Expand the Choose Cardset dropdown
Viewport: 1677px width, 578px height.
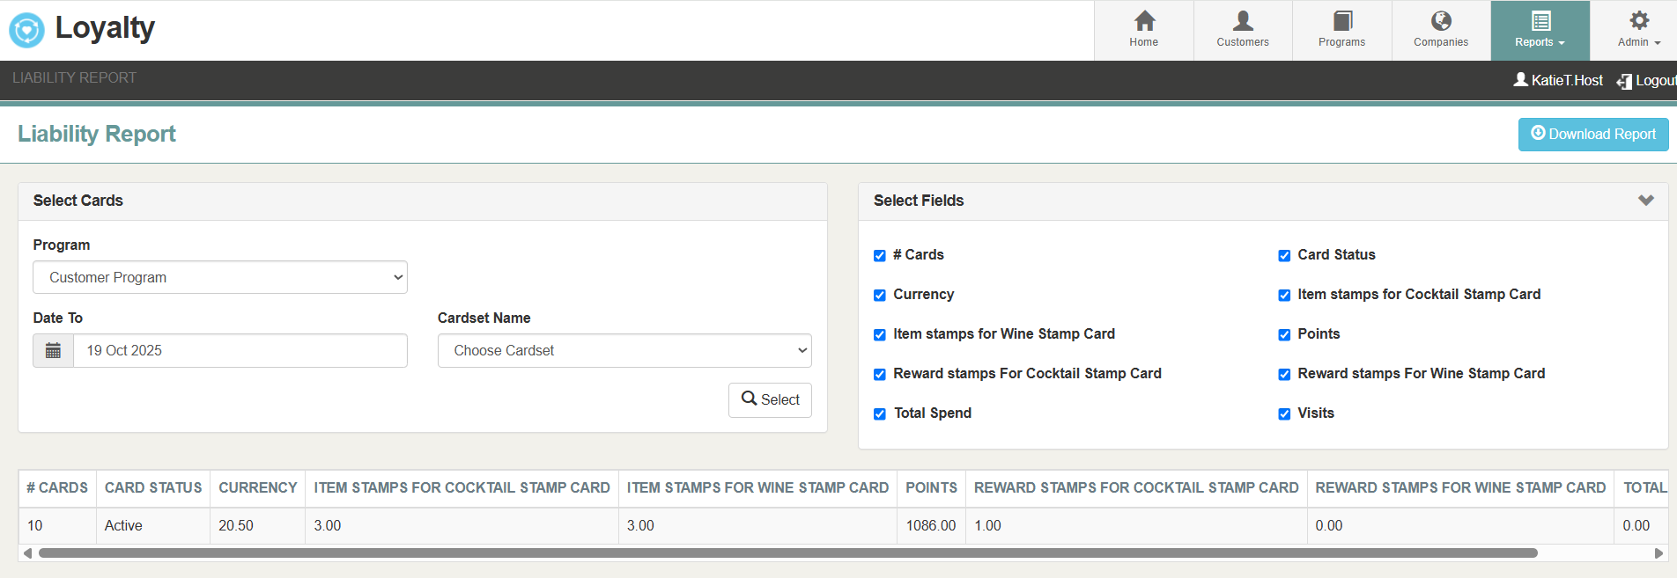coord(624,351)
